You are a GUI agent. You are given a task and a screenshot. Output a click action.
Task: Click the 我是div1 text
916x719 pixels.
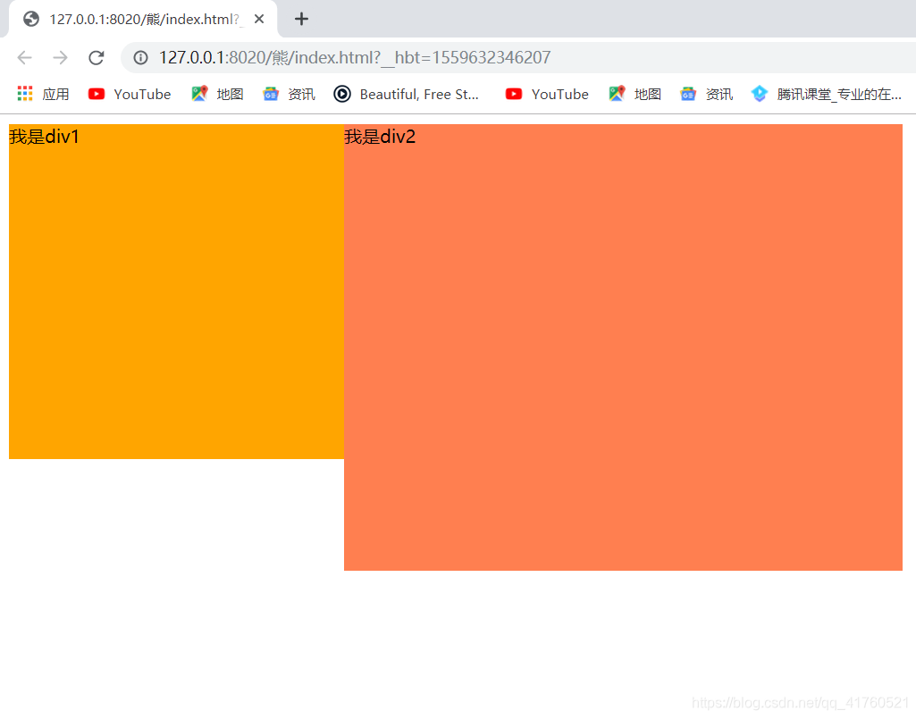pos(44,137)
